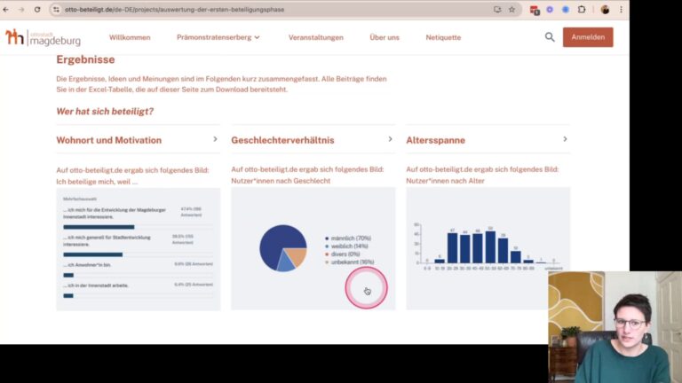Click the install/cast icon in address bar
This screenshot has height=383, width=682.
pyautogui.click(x=497, y=10)
